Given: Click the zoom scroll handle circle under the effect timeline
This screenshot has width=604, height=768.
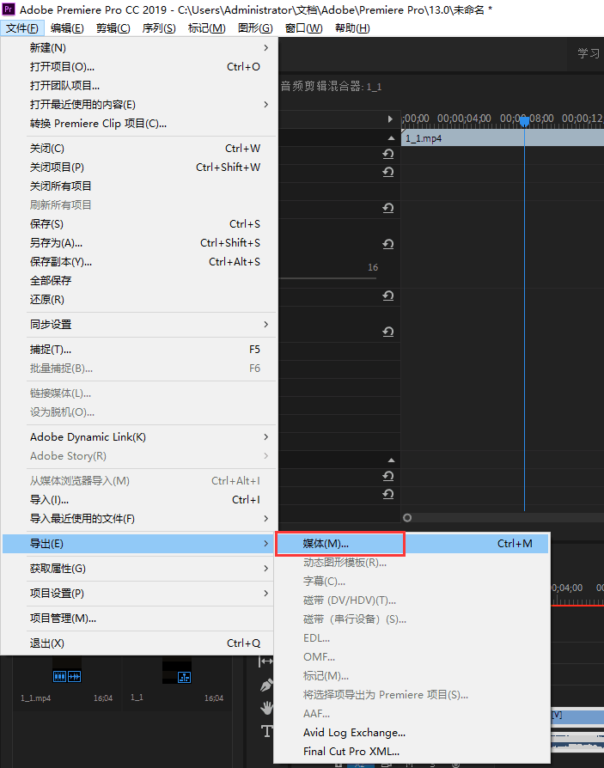Looking at the screenshot, I should click(407, 518).
